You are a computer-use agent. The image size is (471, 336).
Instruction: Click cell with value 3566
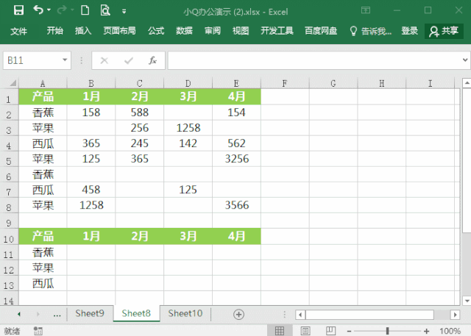click(x=237, y=205)
